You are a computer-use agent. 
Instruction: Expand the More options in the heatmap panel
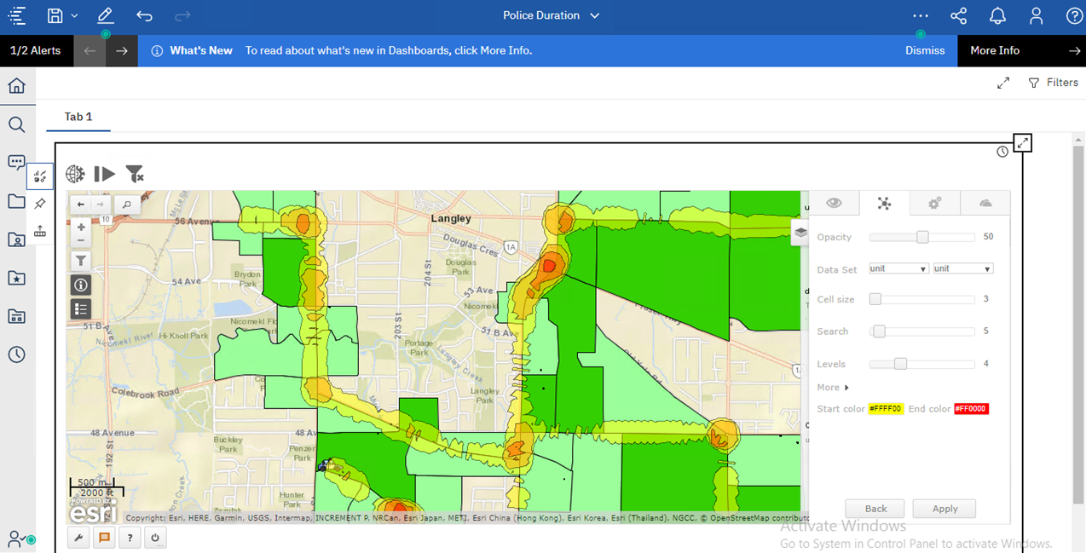pos(831,387)
